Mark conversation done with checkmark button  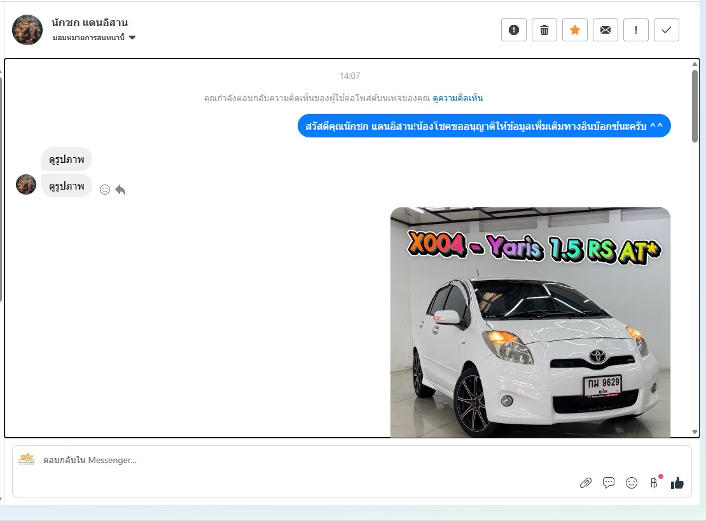coord(667,30)
